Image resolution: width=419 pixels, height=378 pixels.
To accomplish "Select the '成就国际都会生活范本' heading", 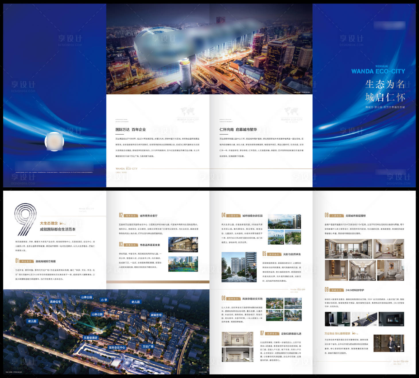I will (58, 229).
